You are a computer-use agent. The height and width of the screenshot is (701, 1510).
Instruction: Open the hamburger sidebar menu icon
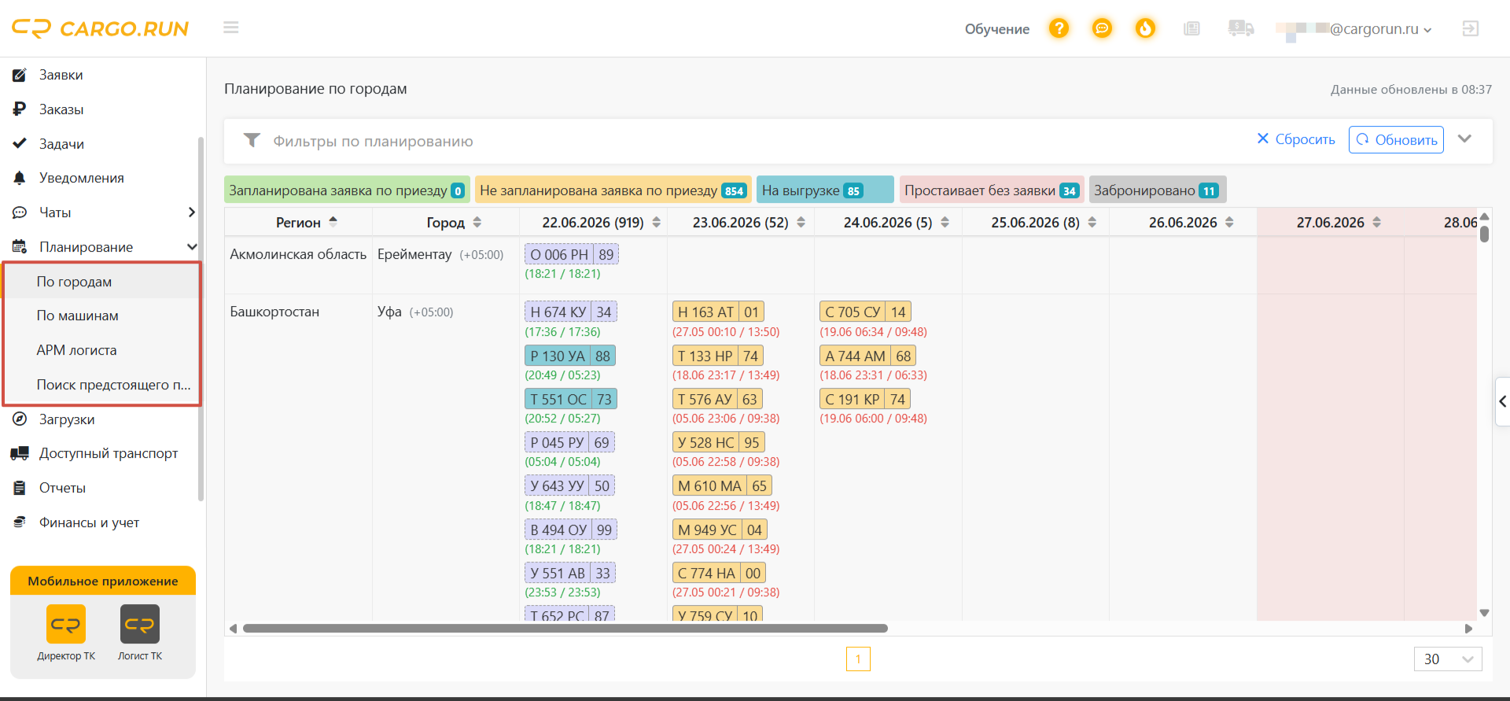tap(230, 28)
